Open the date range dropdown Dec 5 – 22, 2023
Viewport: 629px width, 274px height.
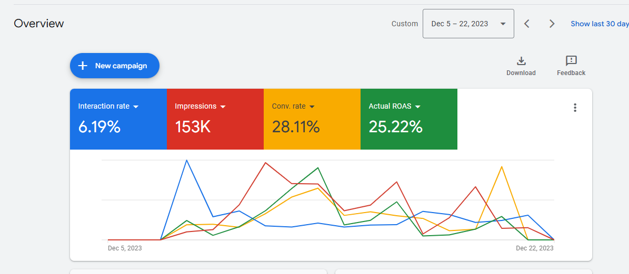coord(468,24)
